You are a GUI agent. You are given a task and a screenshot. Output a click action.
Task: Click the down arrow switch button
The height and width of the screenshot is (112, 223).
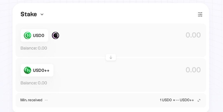pyautogui.click(x=111, y=57)
